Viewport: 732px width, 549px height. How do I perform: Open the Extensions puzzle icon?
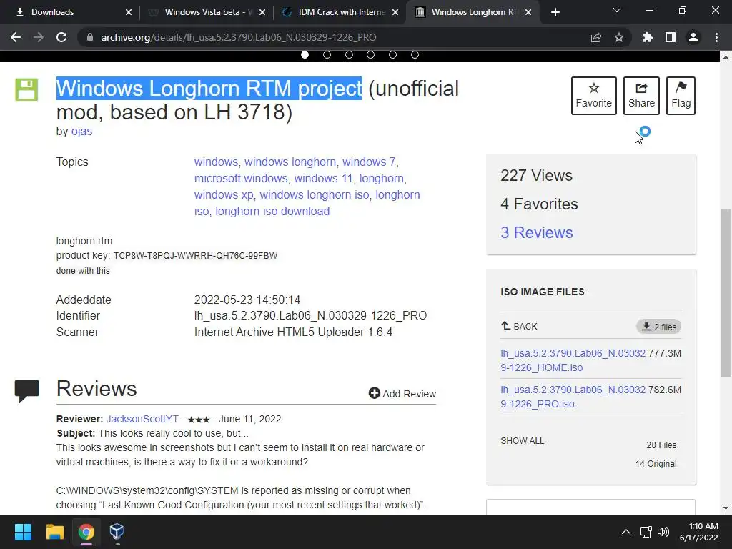click(x=648, y=37)
